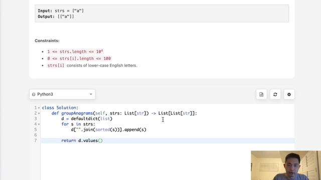Click the empty line 6 in the editor
Viewport: 321px width, 180px height.
(x=168, y=135)
